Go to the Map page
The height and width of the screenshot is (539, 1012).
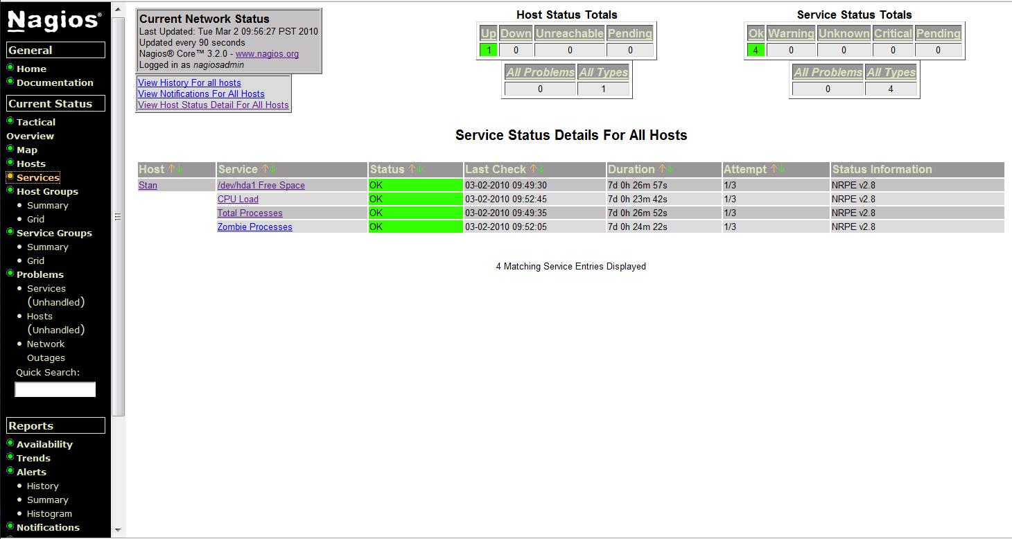coord(27,150)
